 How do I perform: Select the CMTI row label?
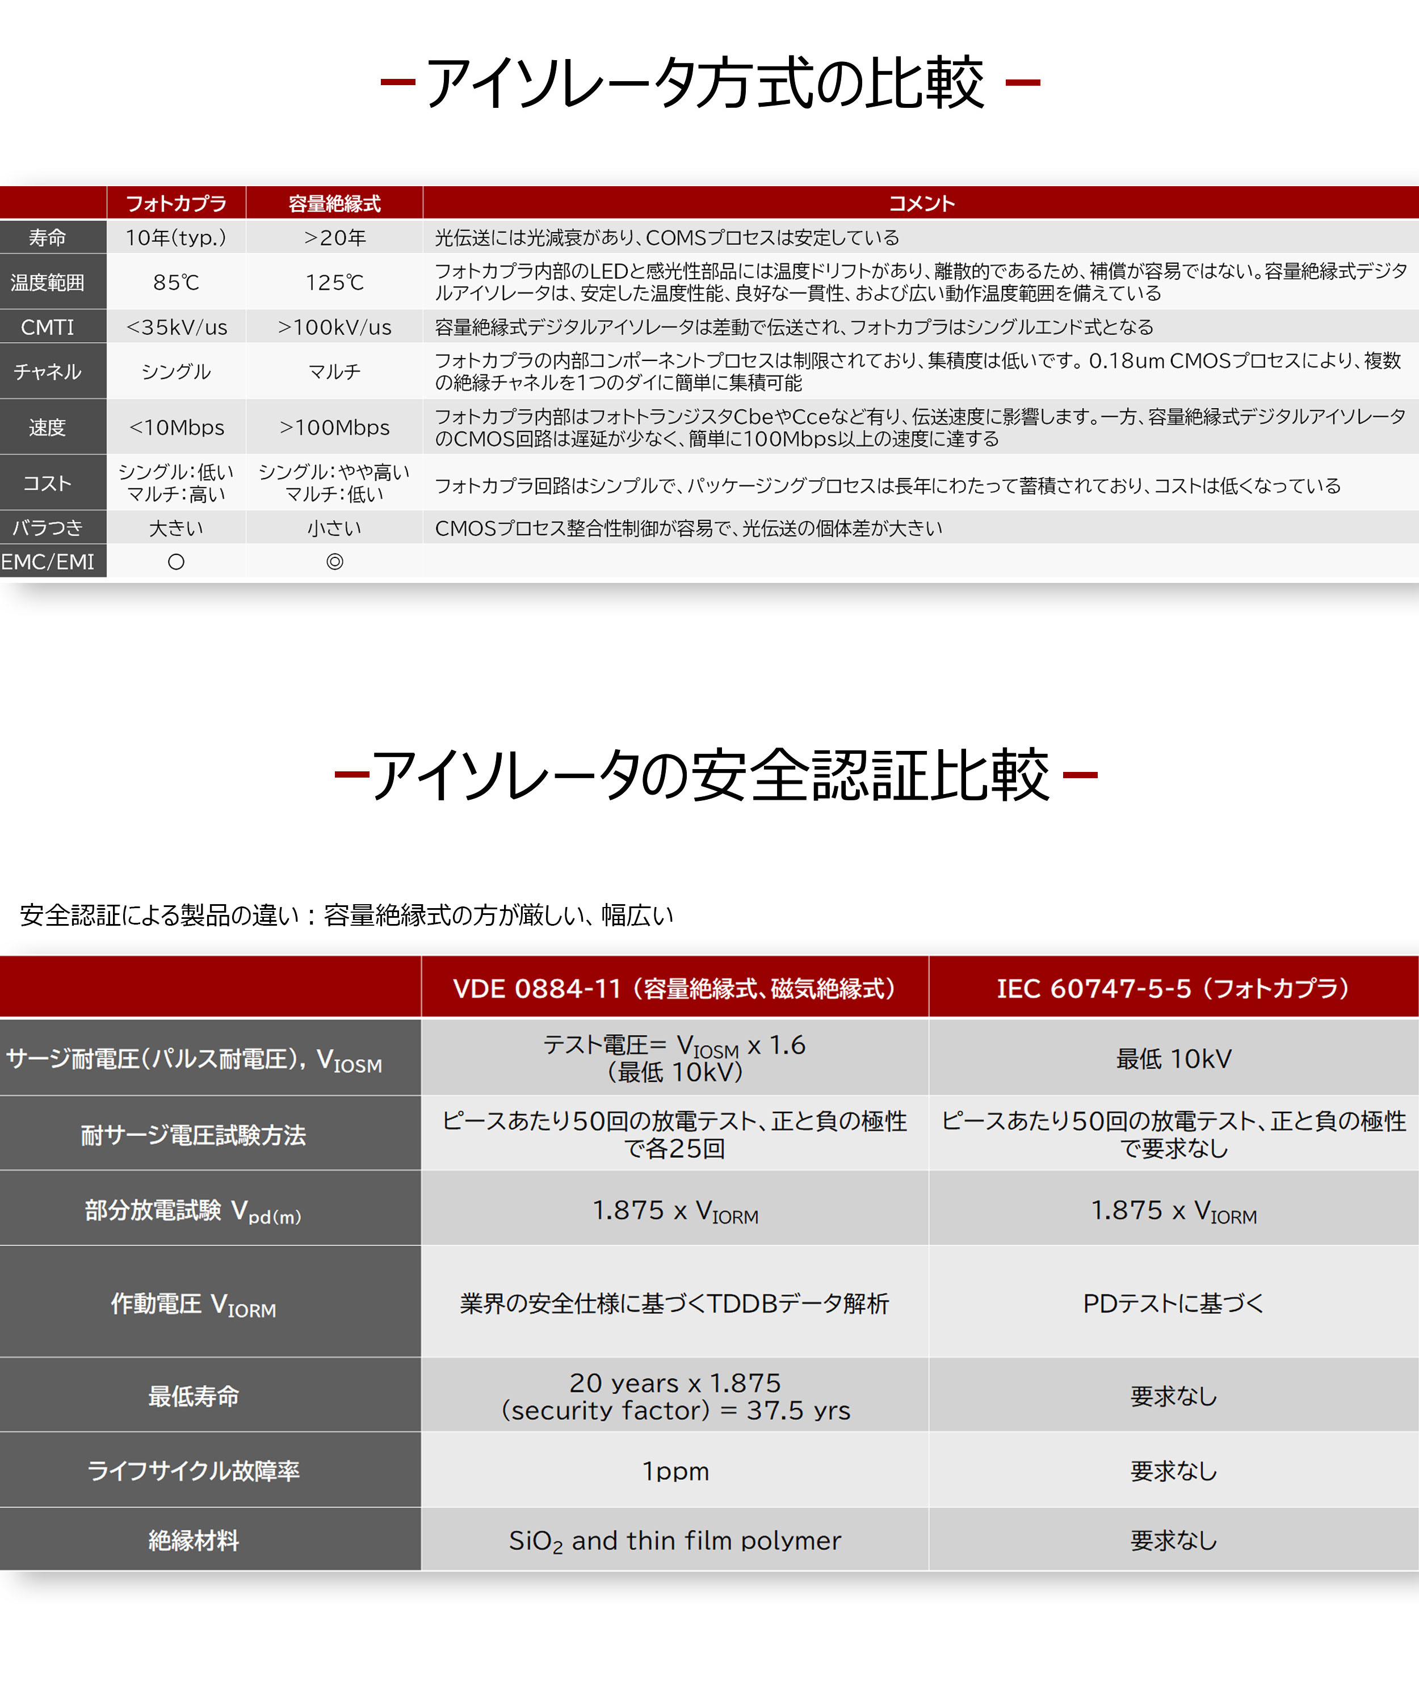click(48, 327)
